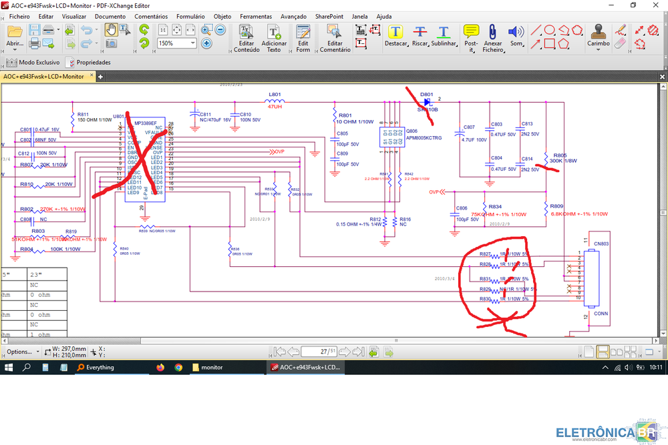
Task: Toggle Modo Exclusivo
Action: pyautogui.click(x=33, y=62)
